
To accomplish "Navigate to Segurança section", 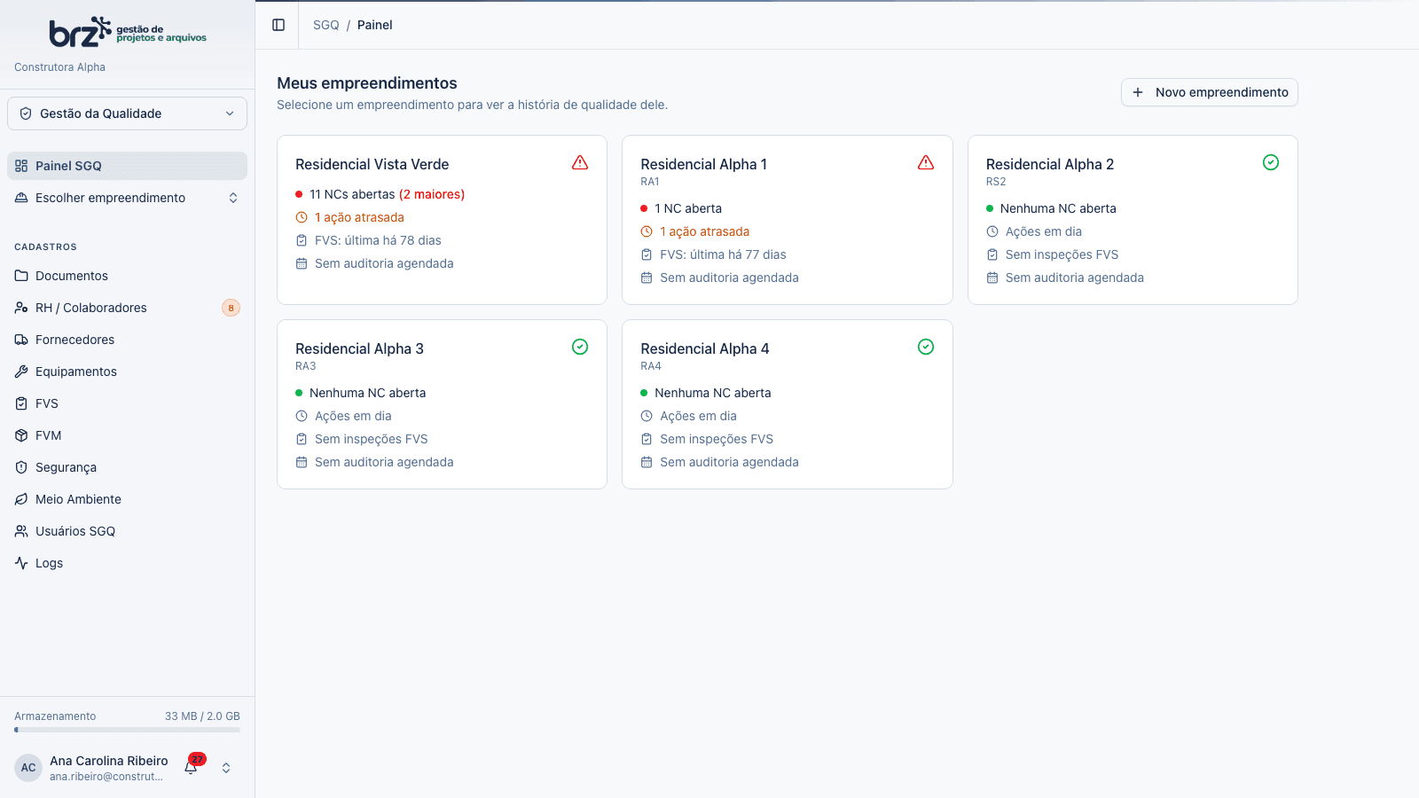I will 127,467.
